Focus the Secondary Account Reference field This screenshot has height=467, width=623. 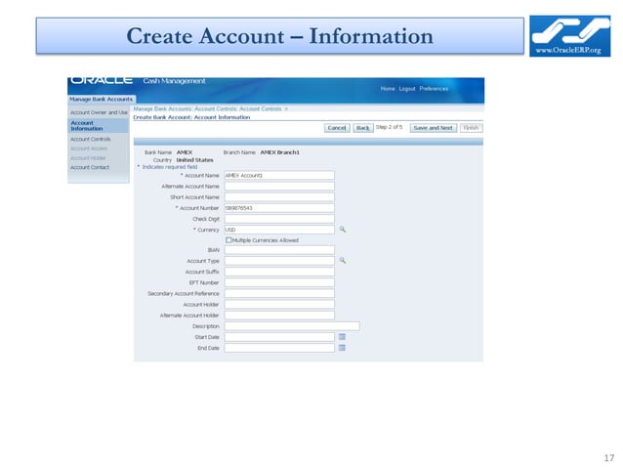point(279,293)
